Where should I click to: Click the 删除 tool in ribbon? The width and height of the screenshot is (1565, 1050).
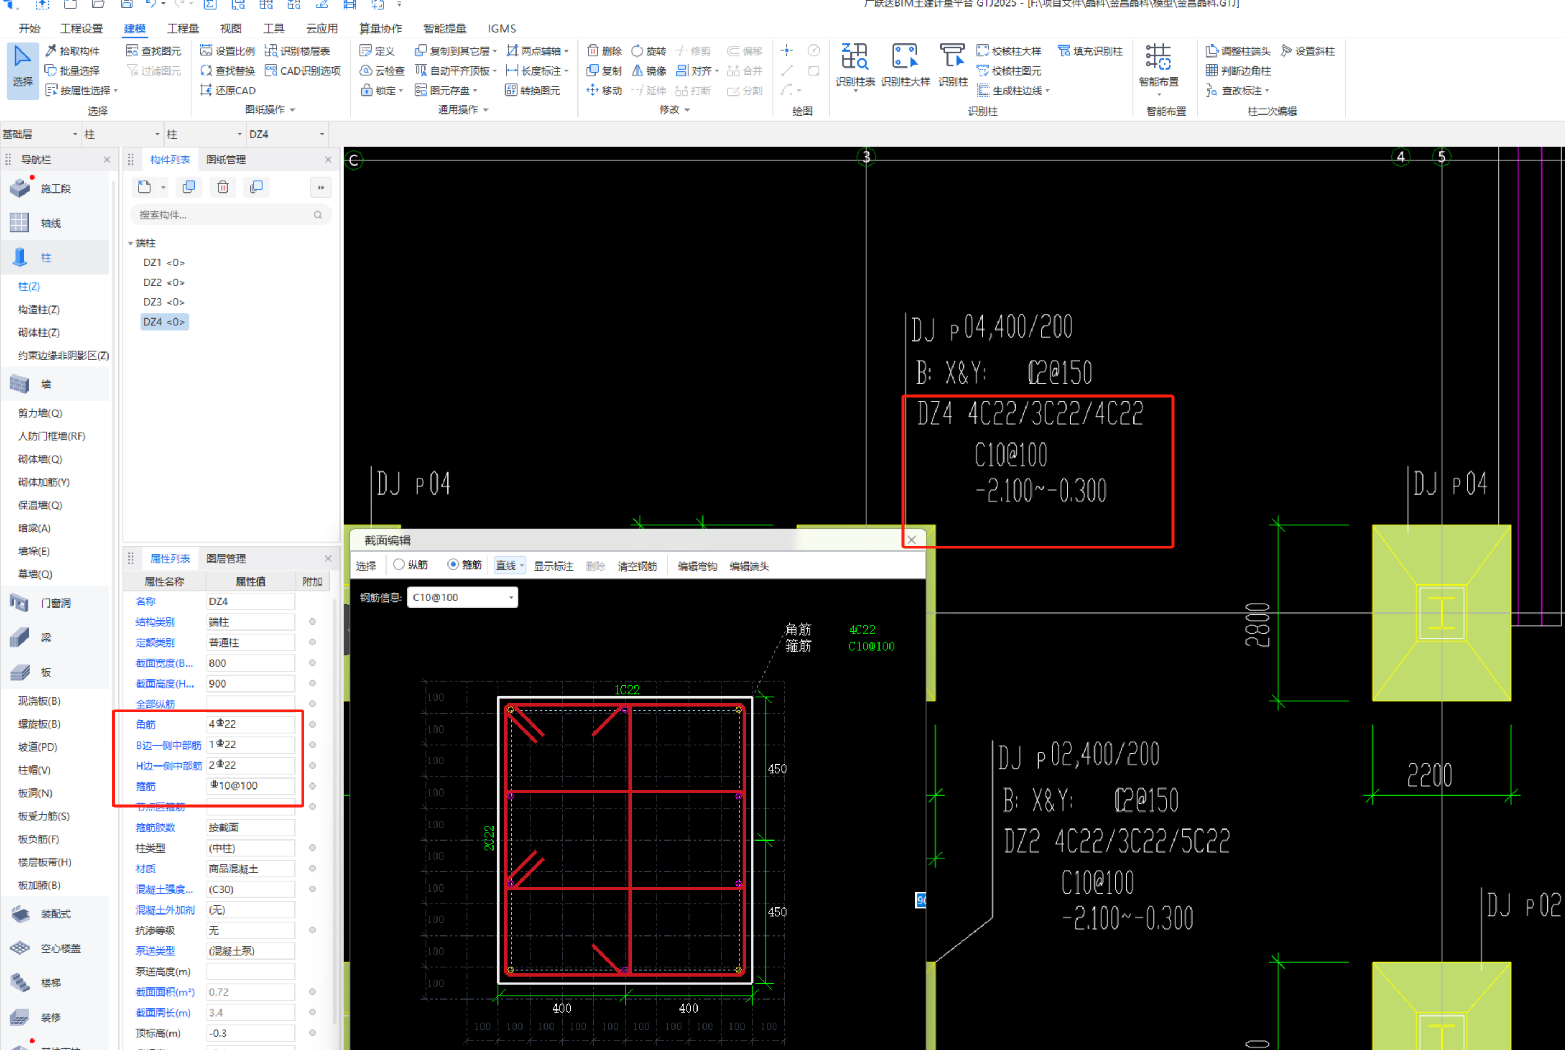tap(604, 51)
